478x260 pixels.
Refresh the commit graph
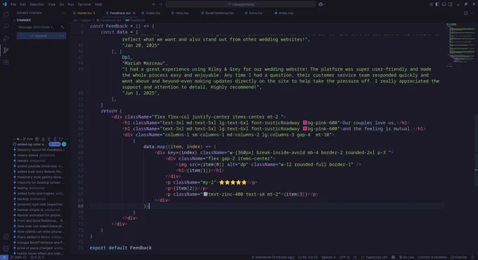tap(60, 139)
